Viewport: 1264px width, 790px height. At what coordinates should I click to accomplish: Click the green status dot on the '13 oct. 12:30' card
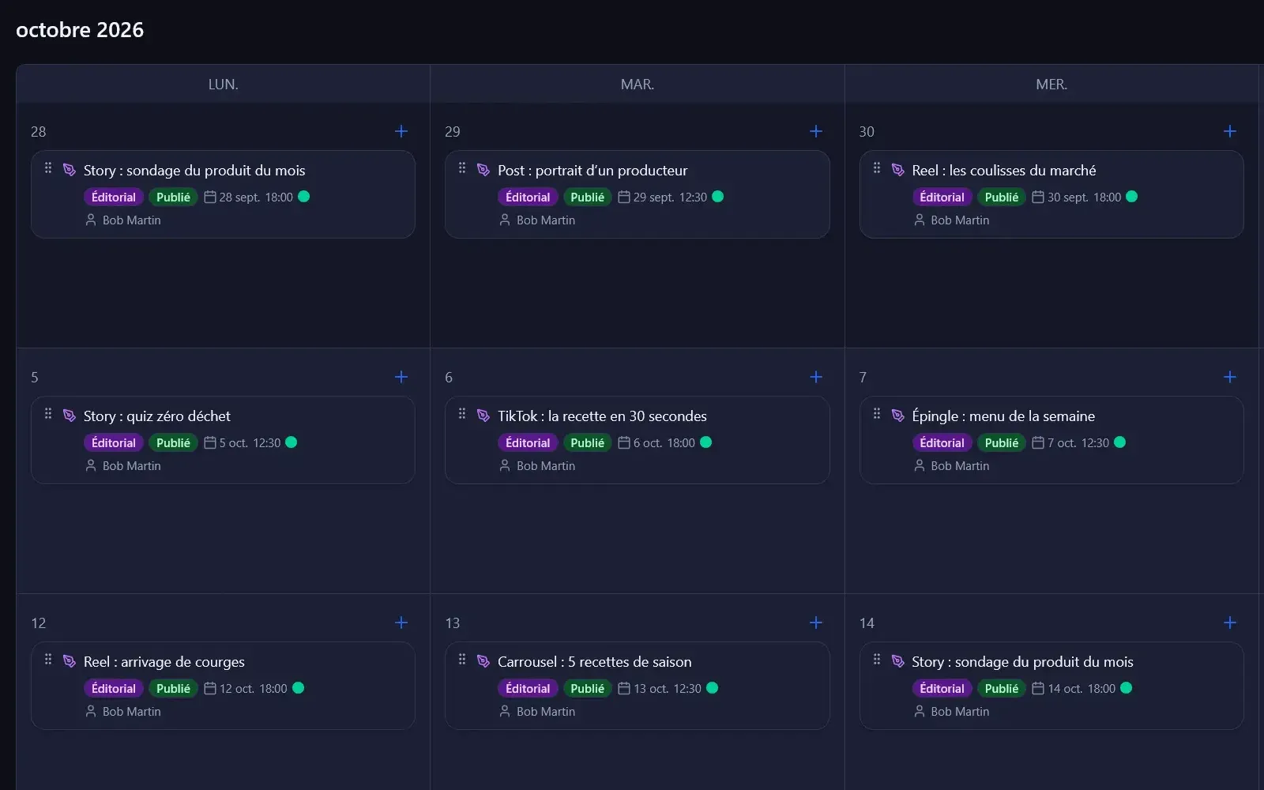tap(713, 688)
